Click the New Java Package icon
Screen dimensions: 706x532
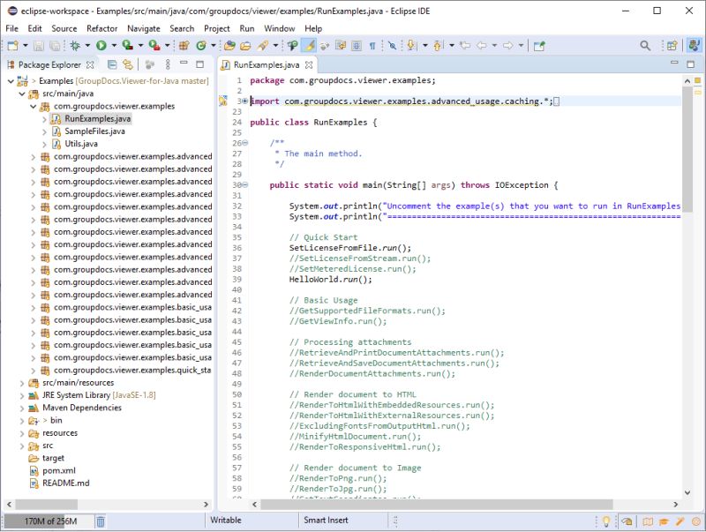click(184, 46)
